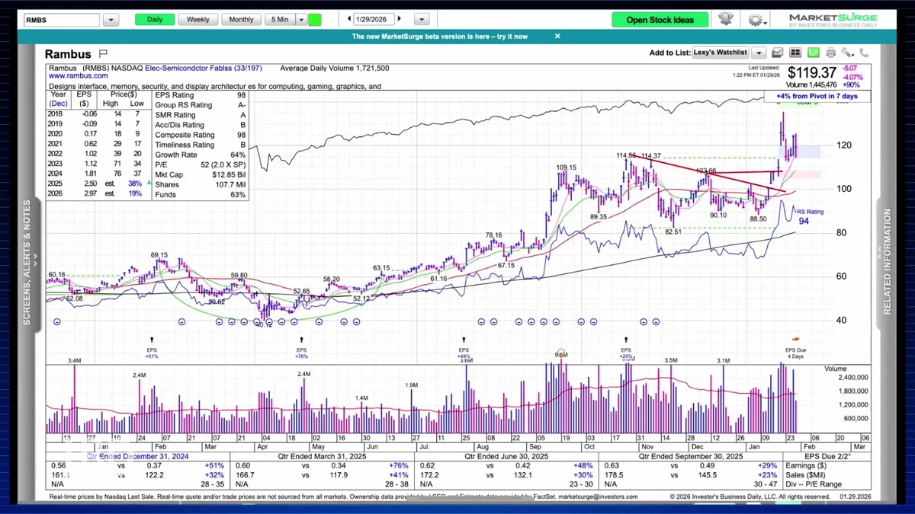Open the alerts bell icon
Viewport: 915px width, 514px height.
(x=725, y=20)
